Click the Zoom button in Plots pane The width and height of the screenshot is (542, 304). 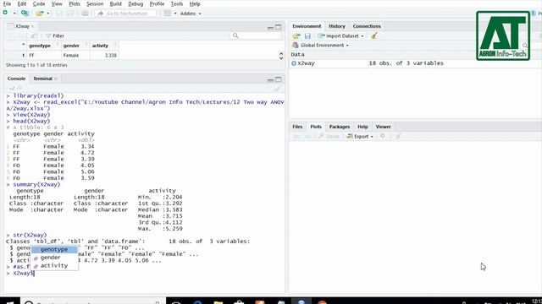pos(329,137)
